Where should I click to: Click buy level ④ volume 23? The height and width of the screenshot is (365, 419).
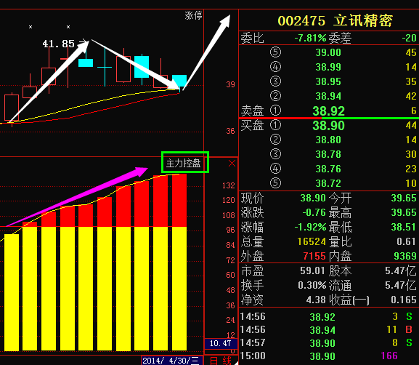(x=411, y=169)
